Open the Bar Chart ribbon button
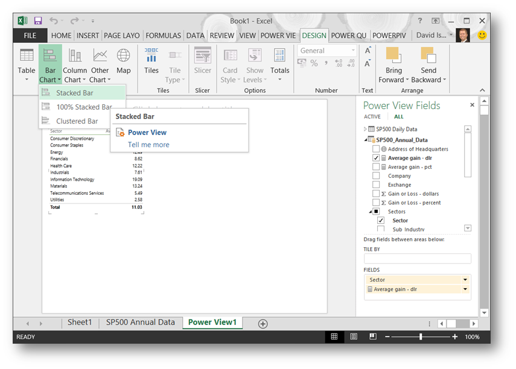The height and width of the screenshot is (369, 516). (x=50, y=65)
